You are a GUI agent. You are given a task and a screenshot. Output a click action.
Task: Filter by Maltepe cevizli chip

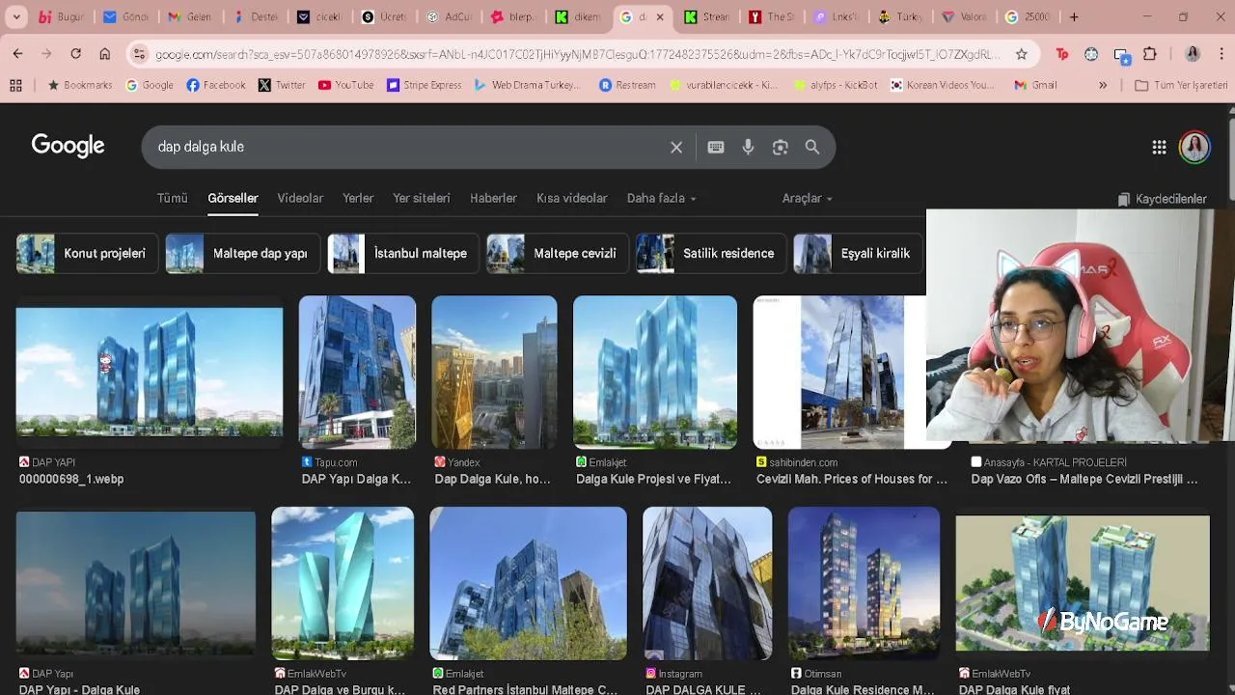(557, 253)
